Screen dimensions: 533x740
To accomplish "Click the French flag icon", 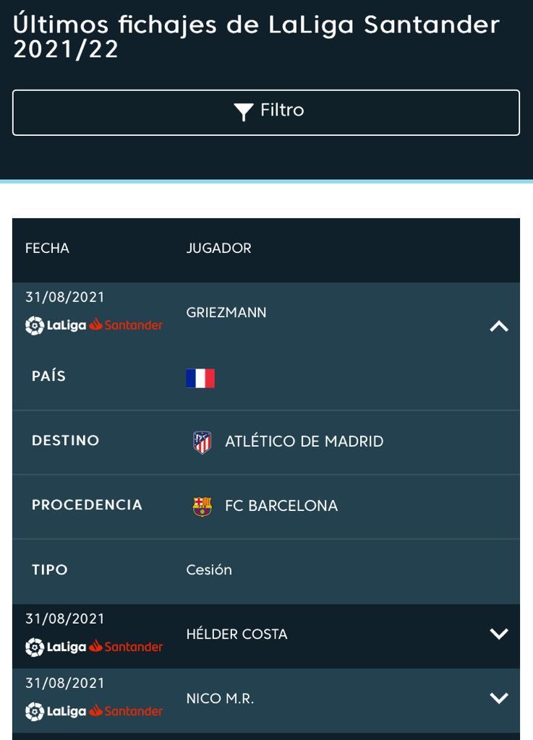I will tap(200, 378).
